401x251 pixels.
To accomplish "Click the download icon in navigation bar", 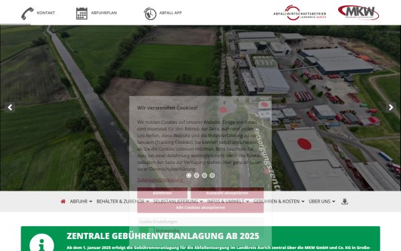I will (344, 201).
